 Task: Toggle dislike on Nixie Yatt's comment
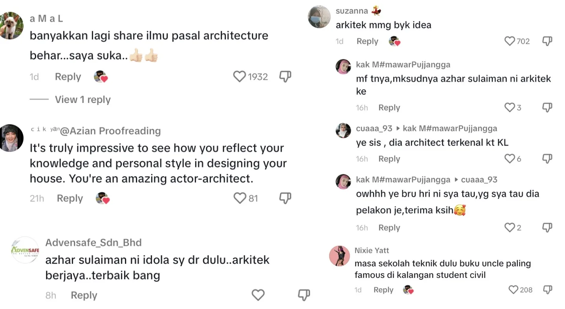click(x=548, y=290)
